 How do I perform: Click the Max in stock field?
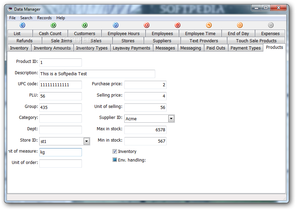click(x=145, y=130)
